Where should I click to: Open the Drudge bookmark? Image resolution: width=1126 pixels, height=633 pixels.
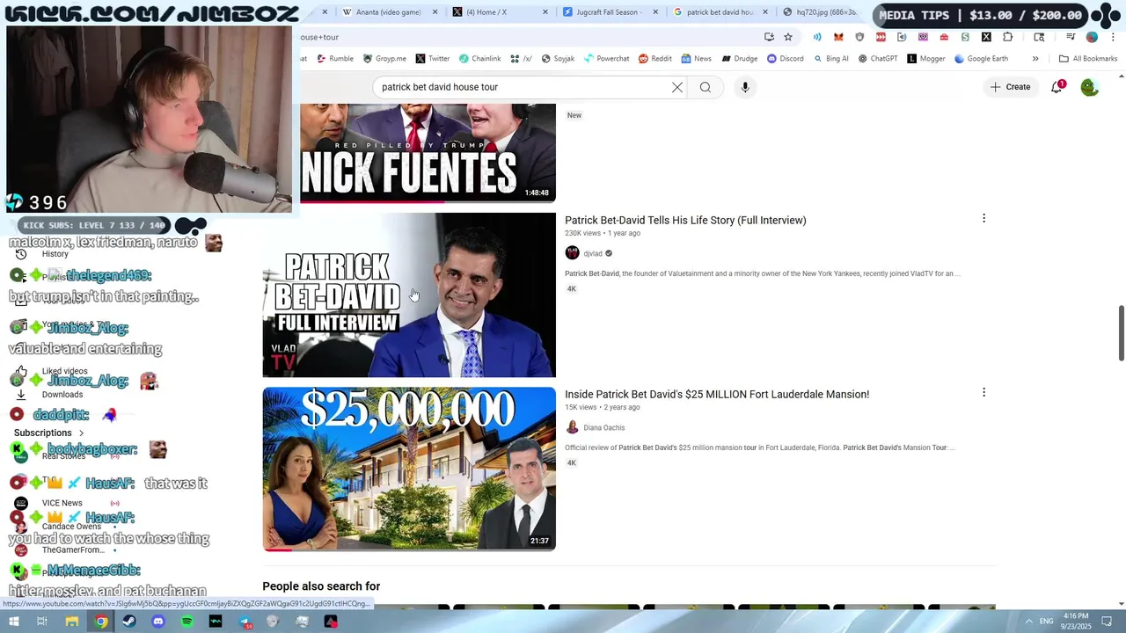740,59
